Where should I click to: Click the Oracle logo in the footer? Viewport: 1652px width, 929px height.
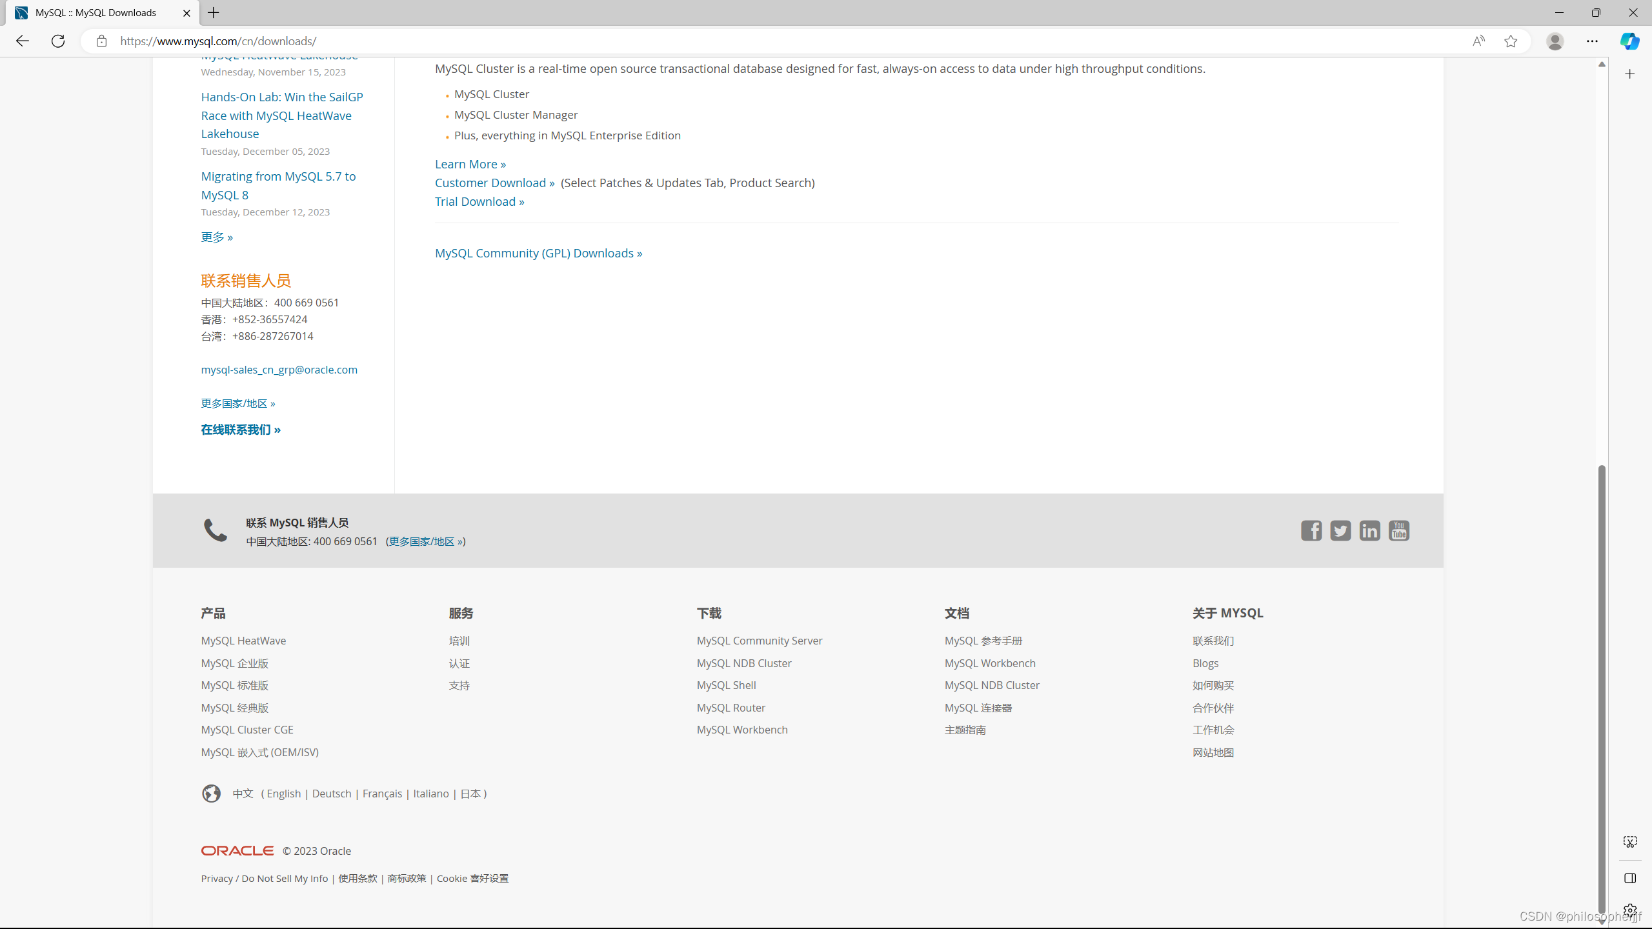pyautogui.click(x=237, y=850)
